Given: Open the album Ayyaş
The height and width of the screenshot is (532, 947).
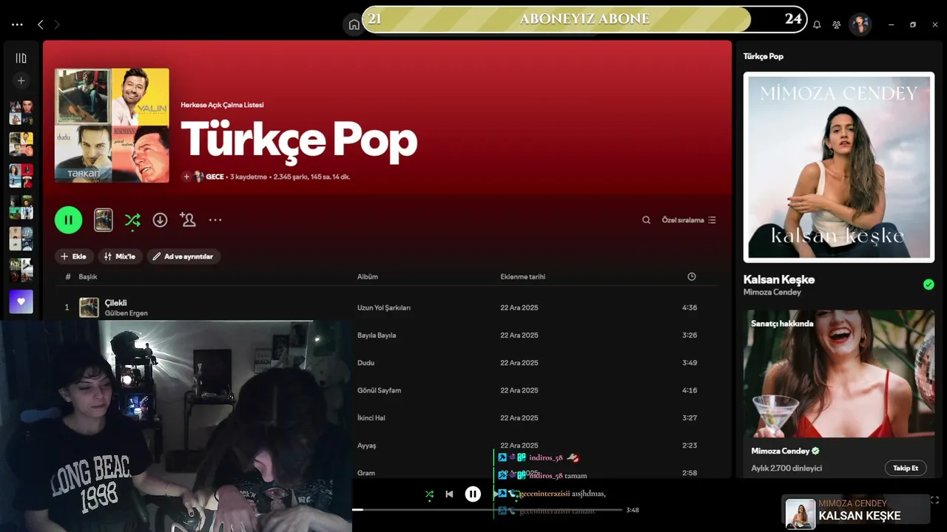Looking at the screenshot, I should [x=367, y=446].
